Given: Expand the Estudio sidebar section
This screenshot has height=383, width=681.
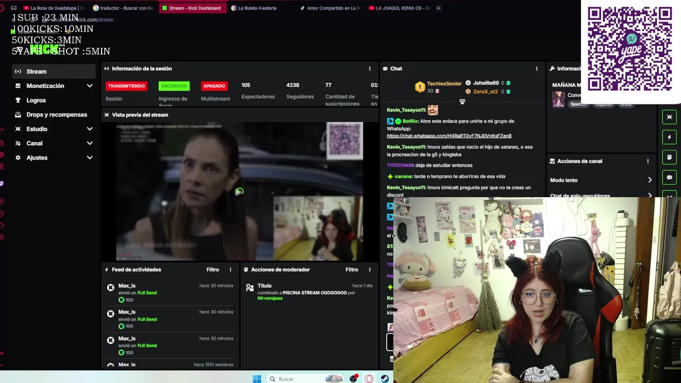Looking at the screenshot, I should pos(54,129).
